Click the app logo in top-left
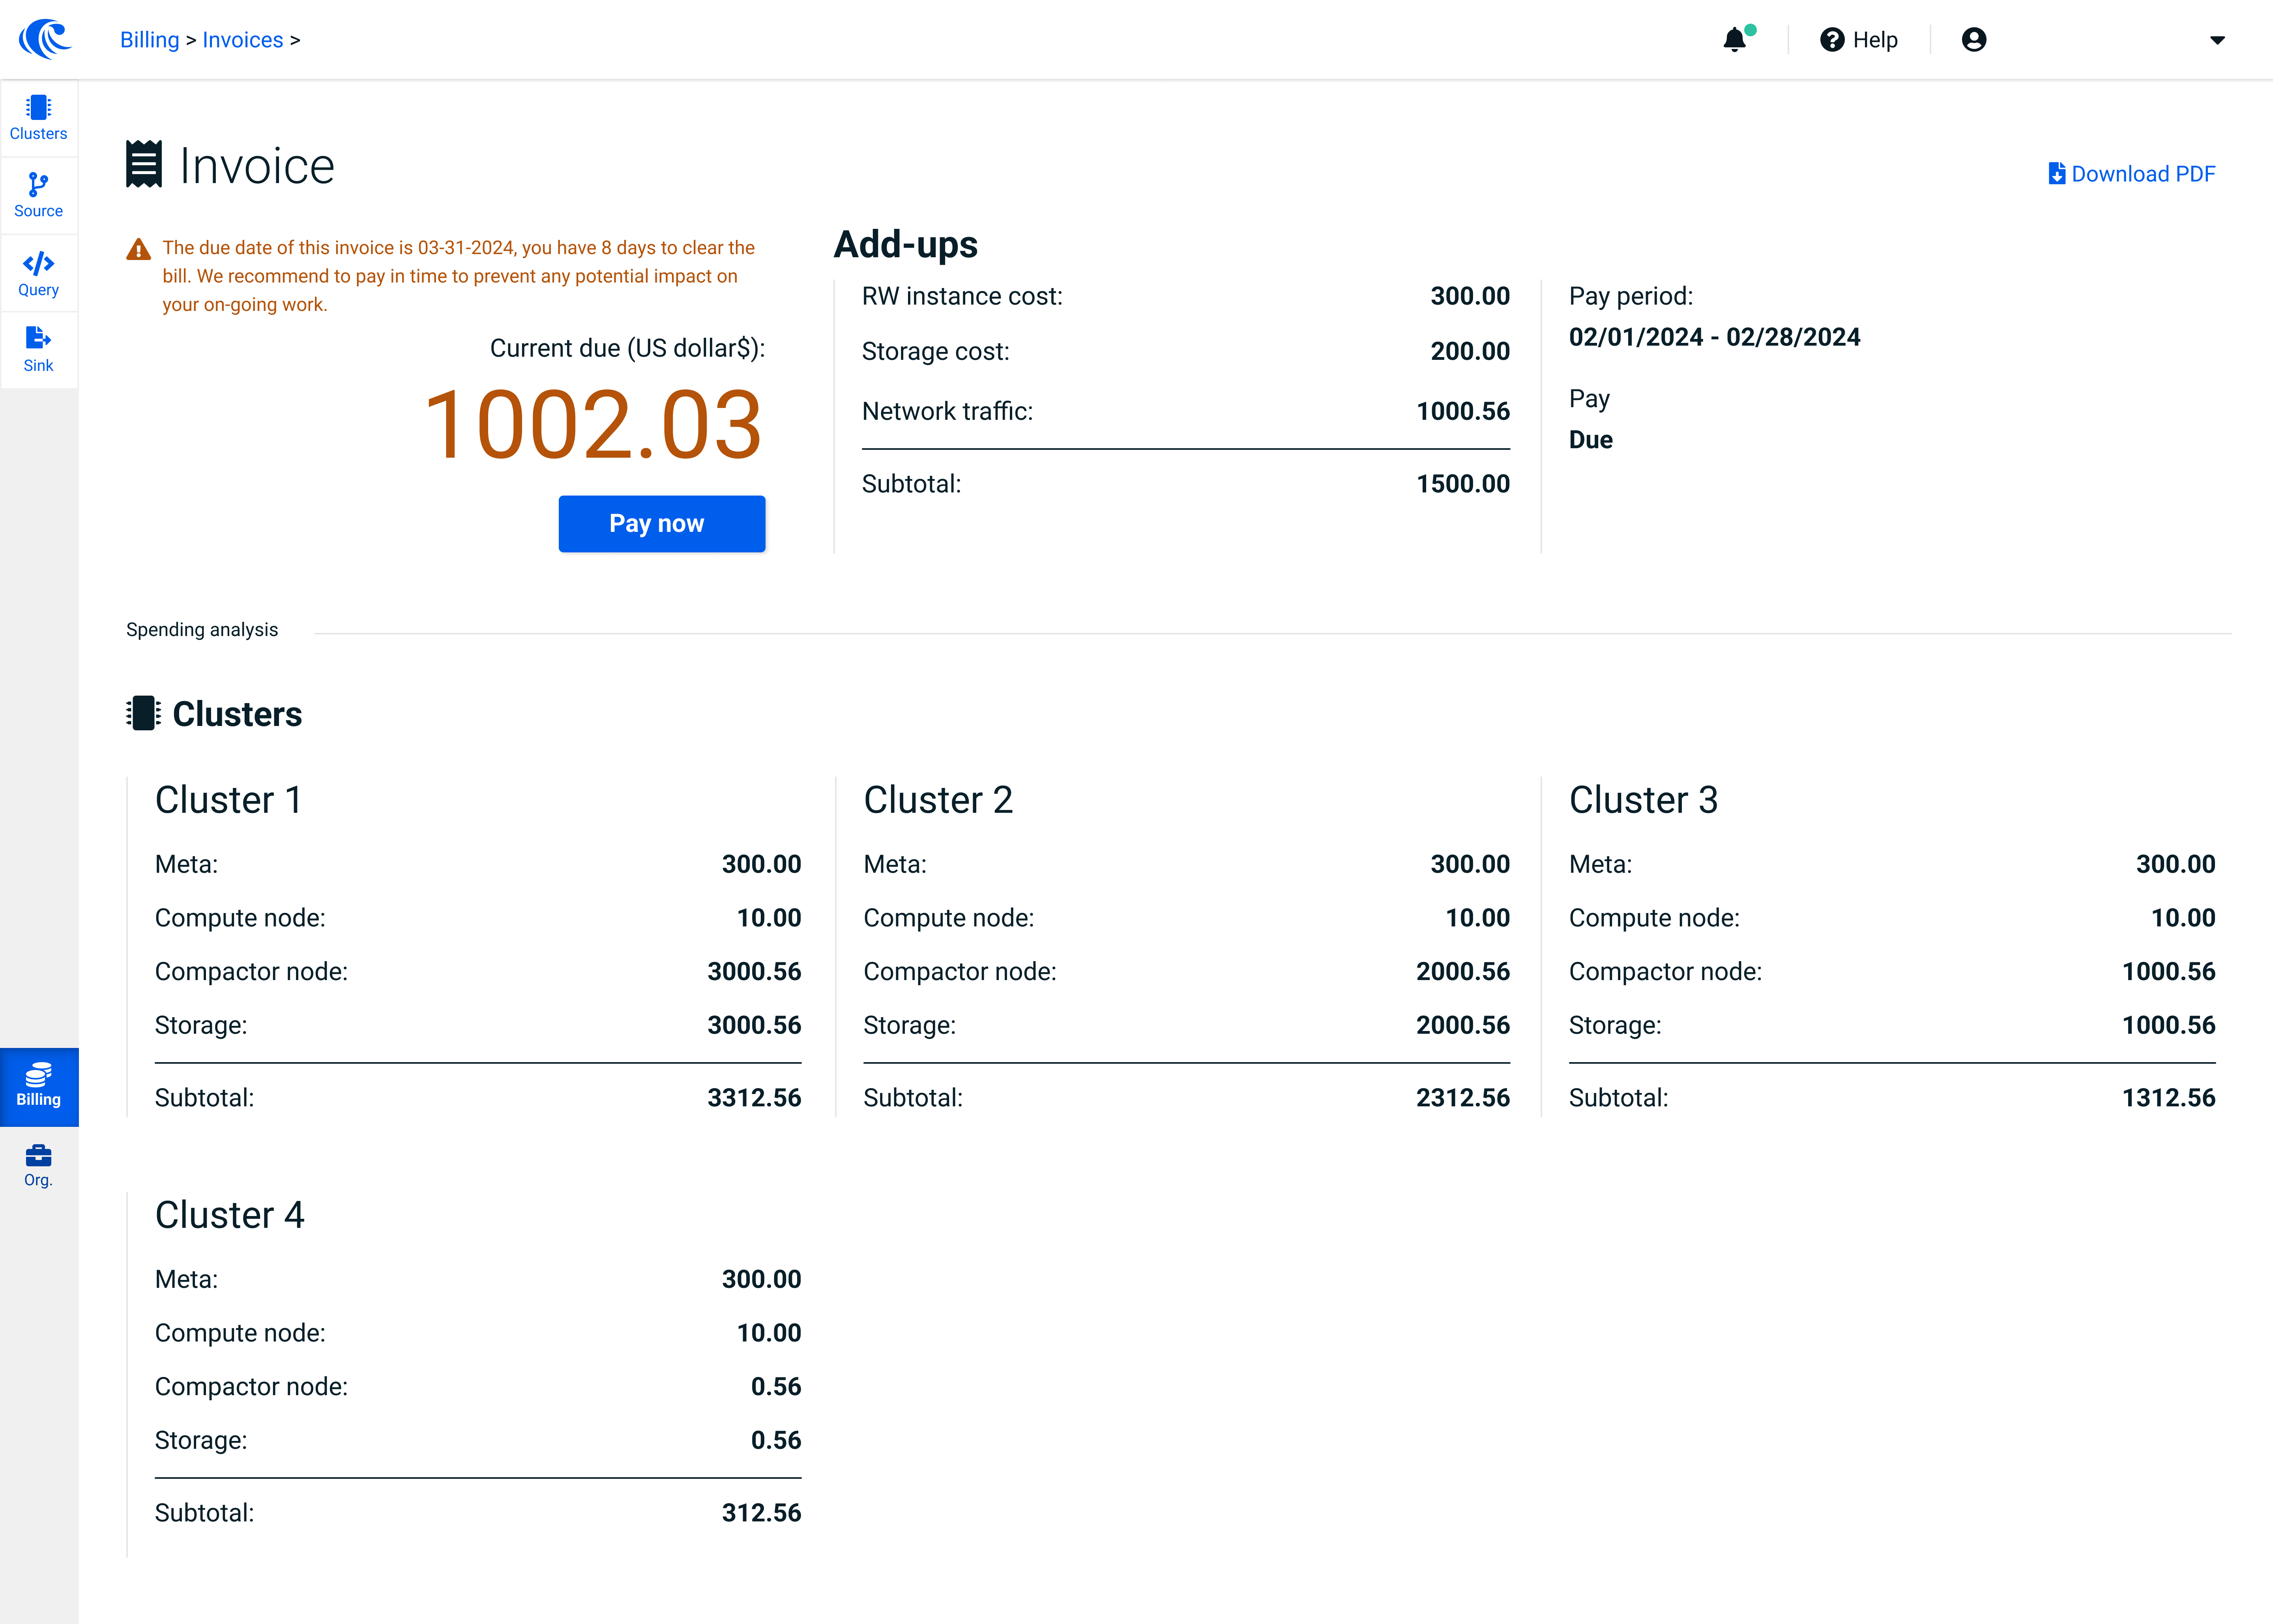The height and width of the screenshot is (1624, 2273). coord(45,39)
